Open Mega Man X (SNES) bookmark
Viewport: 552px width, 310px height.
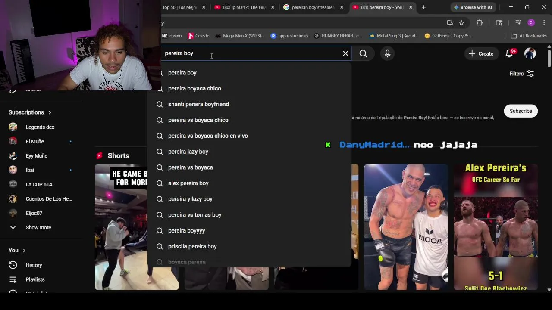click(x=240, y=36)
